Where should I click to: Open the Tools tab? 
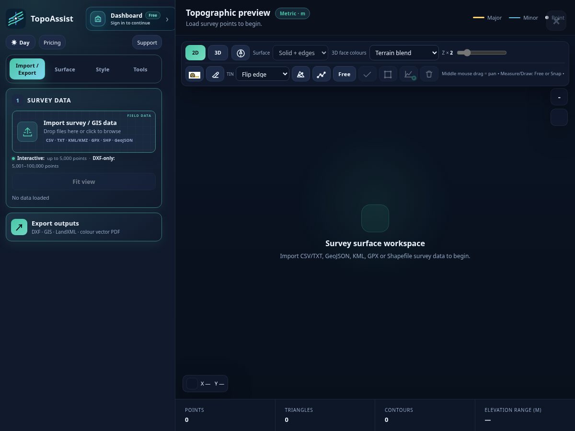coord(140,69)
